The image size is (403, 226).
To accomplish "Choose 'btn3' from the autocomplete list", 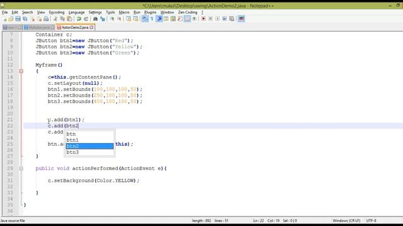I will click(x=89, y=152).
